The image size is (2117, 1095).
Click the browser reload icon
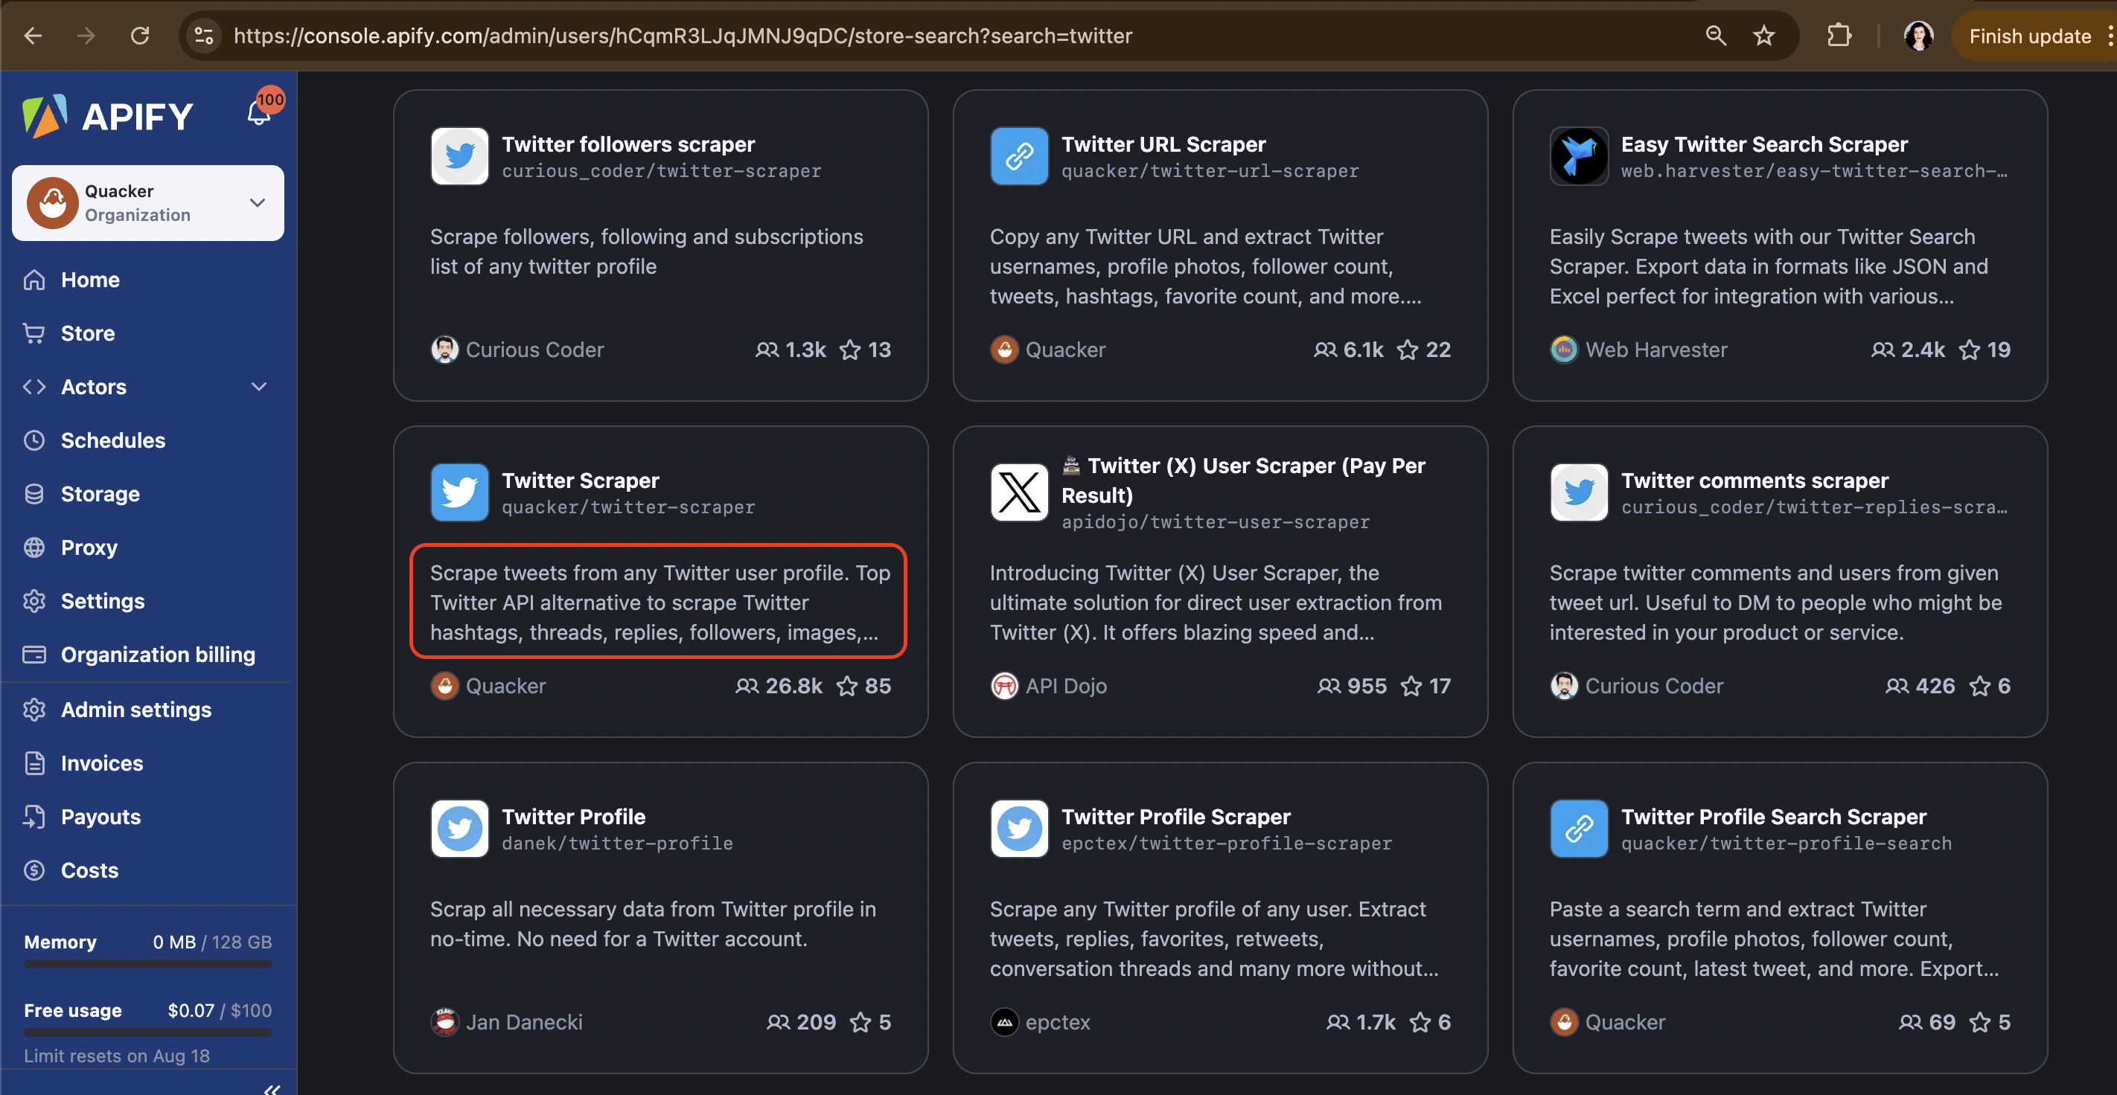click(141, 36)
